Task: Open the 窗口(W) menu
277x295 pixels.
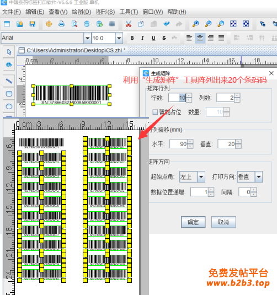Action: click(152, 12)
